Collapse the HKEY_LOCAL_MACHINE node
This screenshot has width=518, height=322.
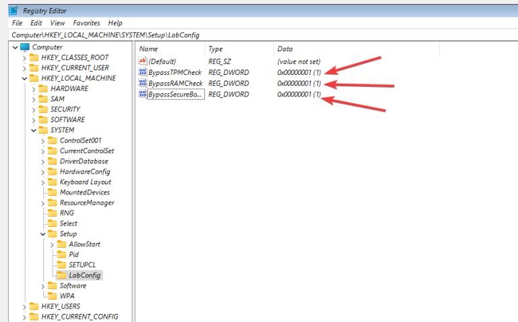click(x=24, y=78)
